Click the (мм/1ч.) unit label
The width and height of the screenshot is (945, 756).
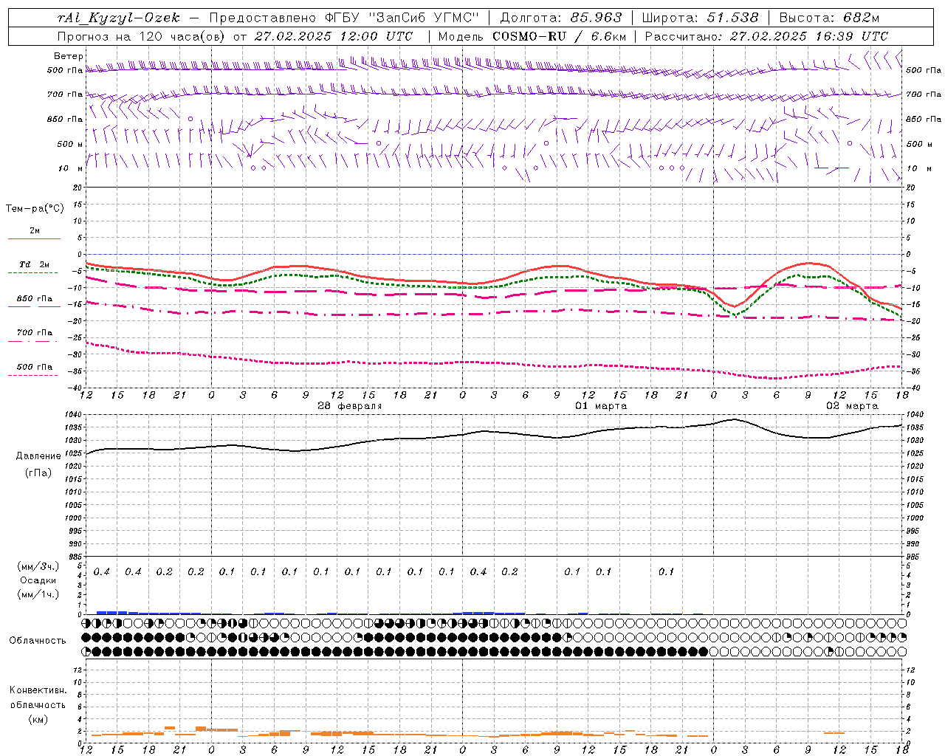pos(38,594)
